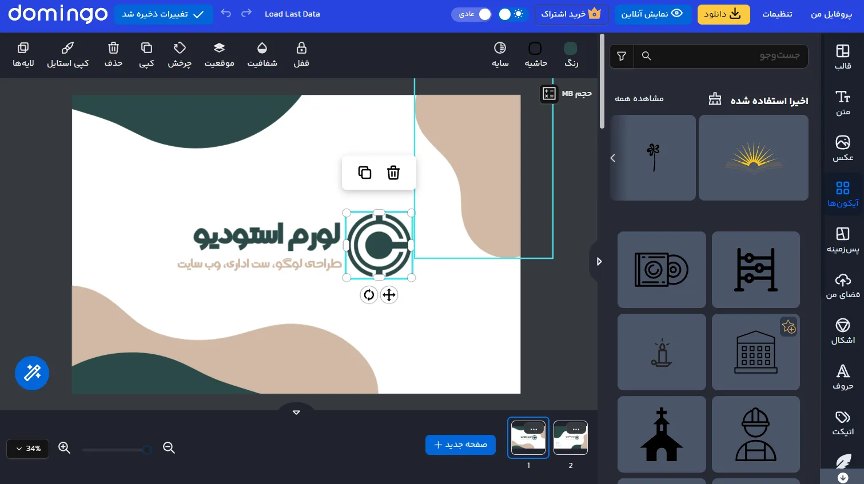Click the حذف (delete) toolbar icon
864x484 pixels.
pos(113,55)
